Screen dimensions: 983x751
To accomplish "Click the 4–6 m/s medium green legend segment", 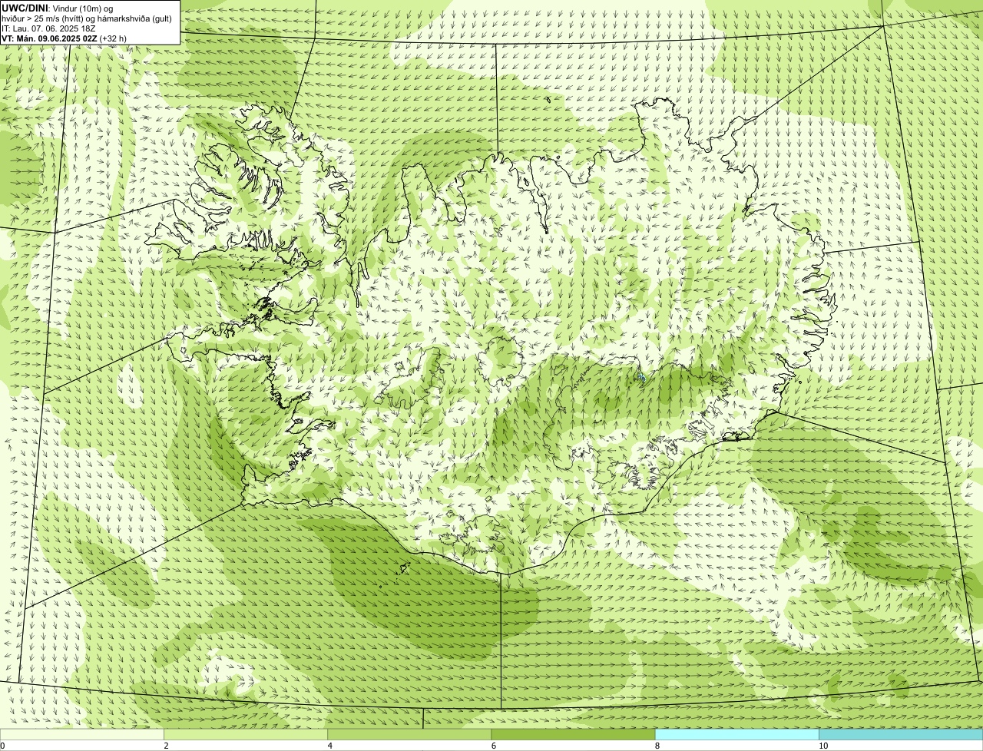I will click(x=409, y=734).
